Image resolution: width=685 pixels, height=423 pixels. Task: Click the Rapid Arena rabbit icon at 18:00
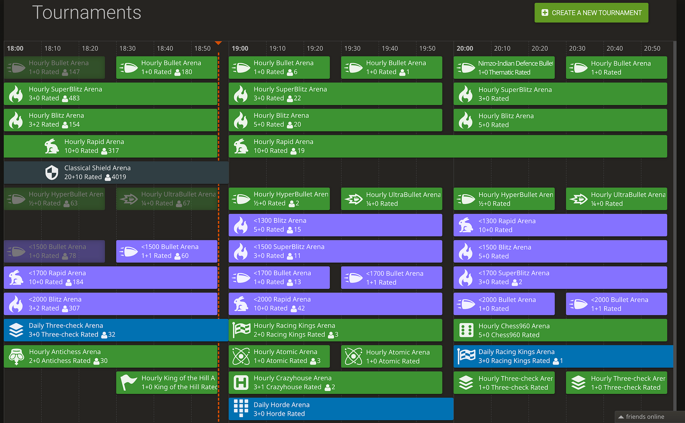[x=53, y=146]
